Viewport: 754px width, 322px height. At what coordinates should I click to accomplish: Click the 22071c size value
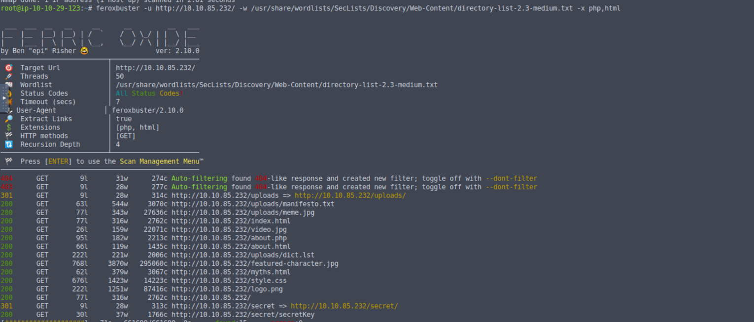(155, 229)
